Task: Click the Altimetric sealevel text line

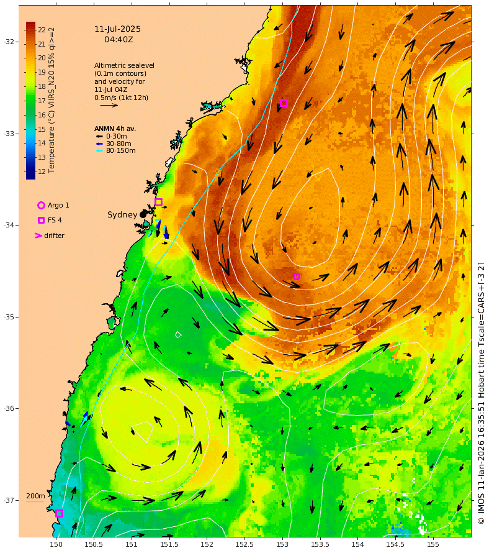Action: (x=124, y=65)
